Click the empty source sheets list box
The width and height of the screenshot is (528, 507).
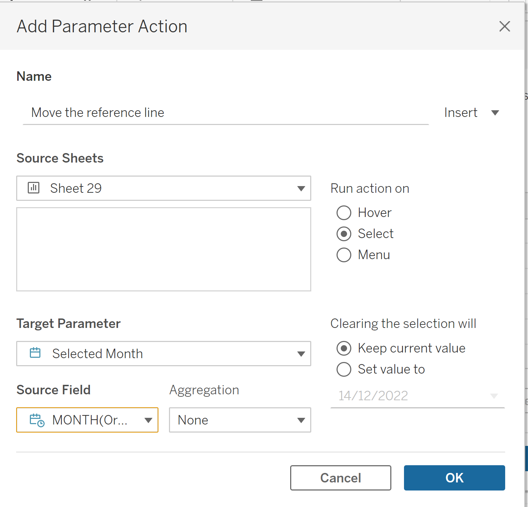click(x=164, y=249)
